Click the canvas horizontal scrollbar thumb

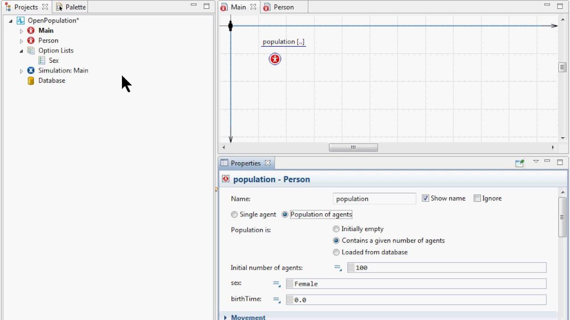point(353,148)
